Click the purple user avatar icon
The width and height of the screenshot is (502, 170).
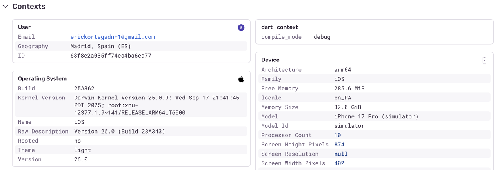click(x=241, y=27)
